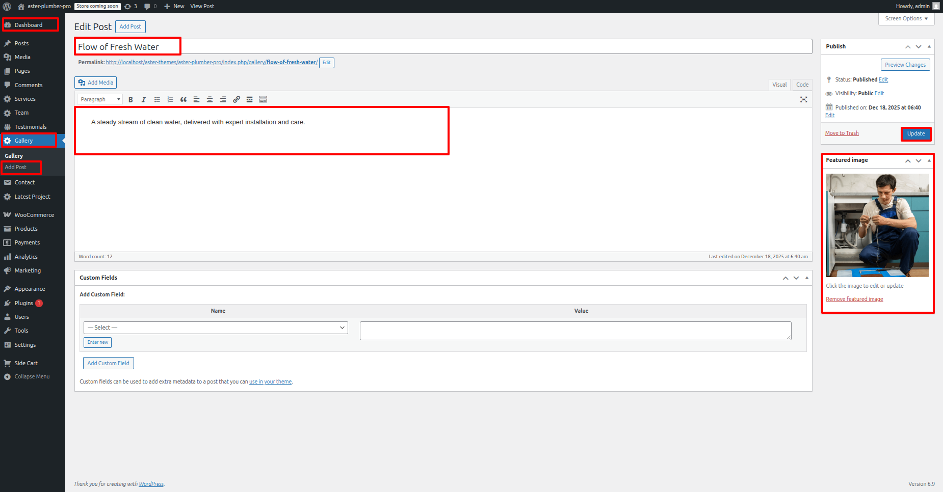943x492 pixels.
Task: Open the Testimonials menu in sidebar
Action: [30, 127]
